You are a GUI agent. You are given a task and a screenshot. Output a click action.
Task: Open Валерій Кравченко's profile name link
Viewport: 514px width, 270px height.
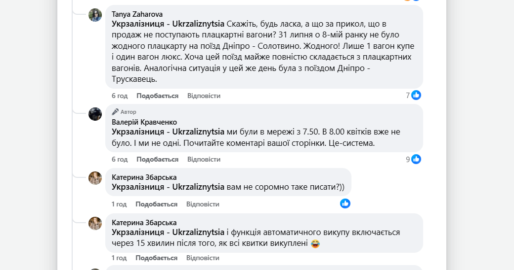pos(144,122)
